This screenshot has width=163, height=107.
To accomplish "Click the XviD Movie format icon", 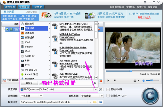I will 55,77.
